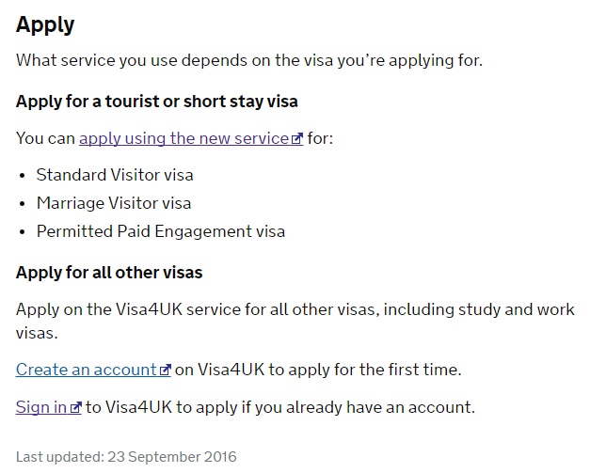Click the 'Create an account' link
Screen dimensions: 590x473
93,370
